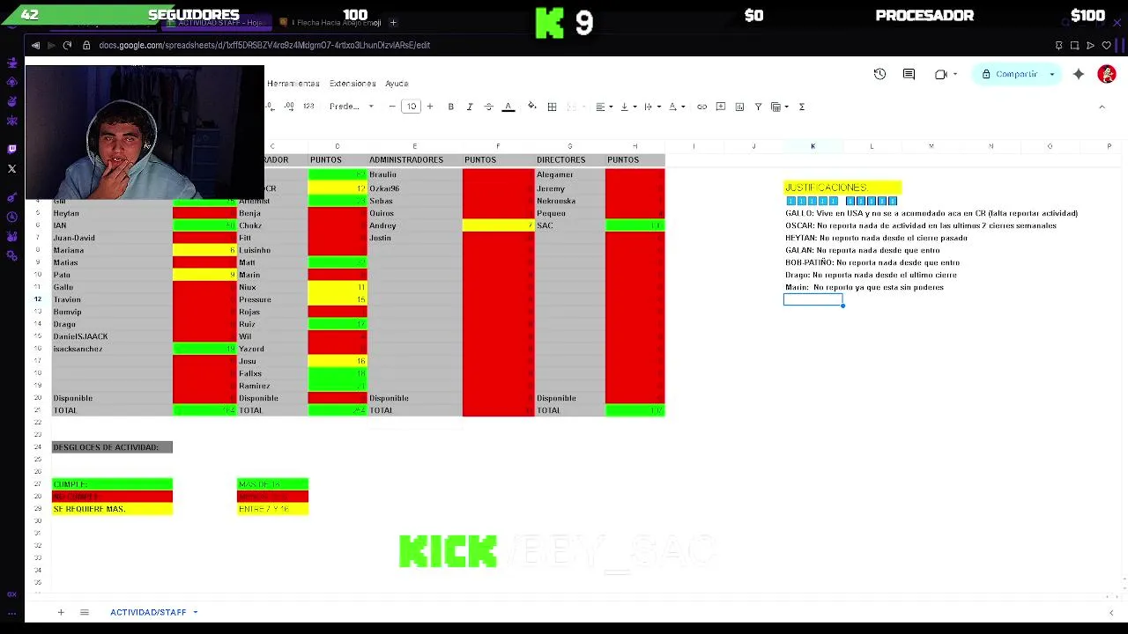Open the text color picker

coord(508,107)
